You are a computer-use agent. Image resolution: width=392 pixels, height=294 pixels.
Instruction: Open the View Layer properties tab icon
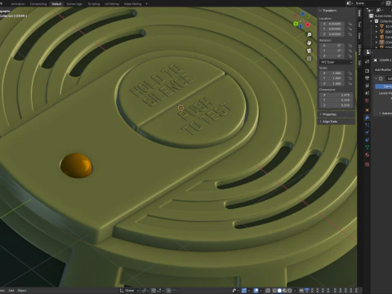coord(367,86)
